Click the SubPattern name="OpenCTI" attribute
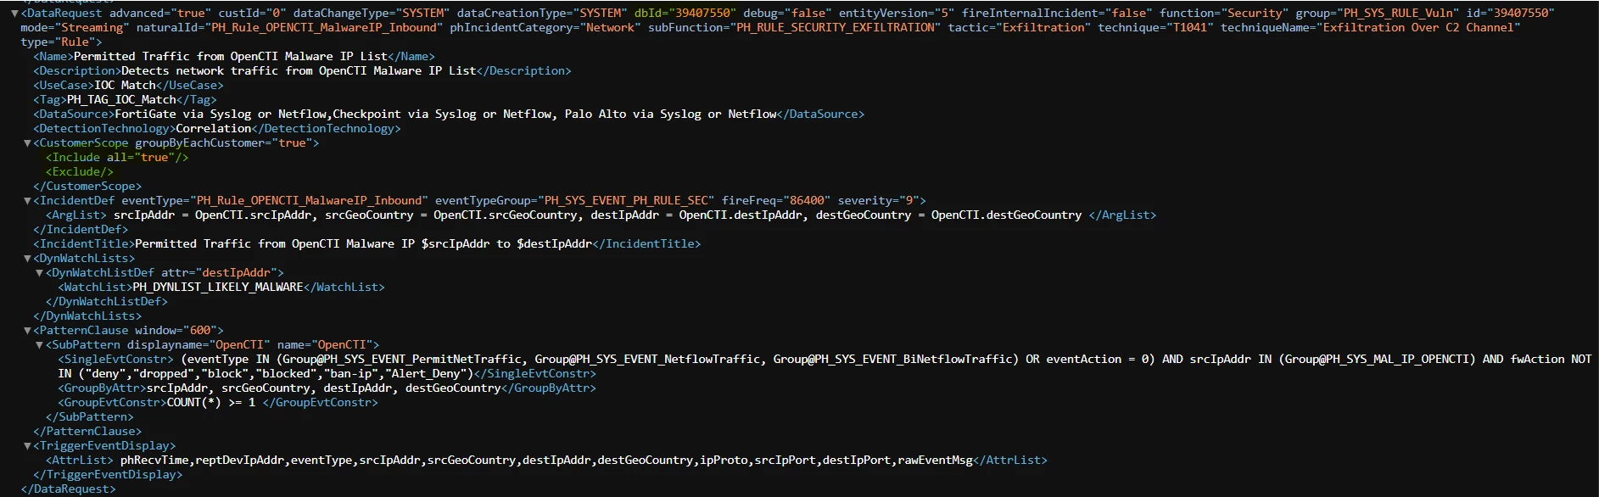This screenshot has width=1599, height=497. [325, 344]
